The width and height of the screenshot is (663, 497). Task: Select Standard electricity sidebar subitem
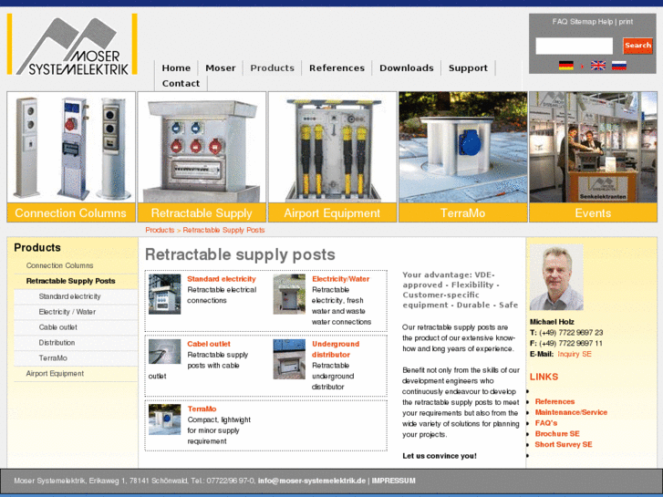(70, 296)
